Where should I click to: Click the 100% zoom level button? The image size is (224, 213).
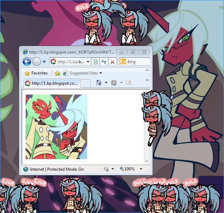(x=127, y=169)
